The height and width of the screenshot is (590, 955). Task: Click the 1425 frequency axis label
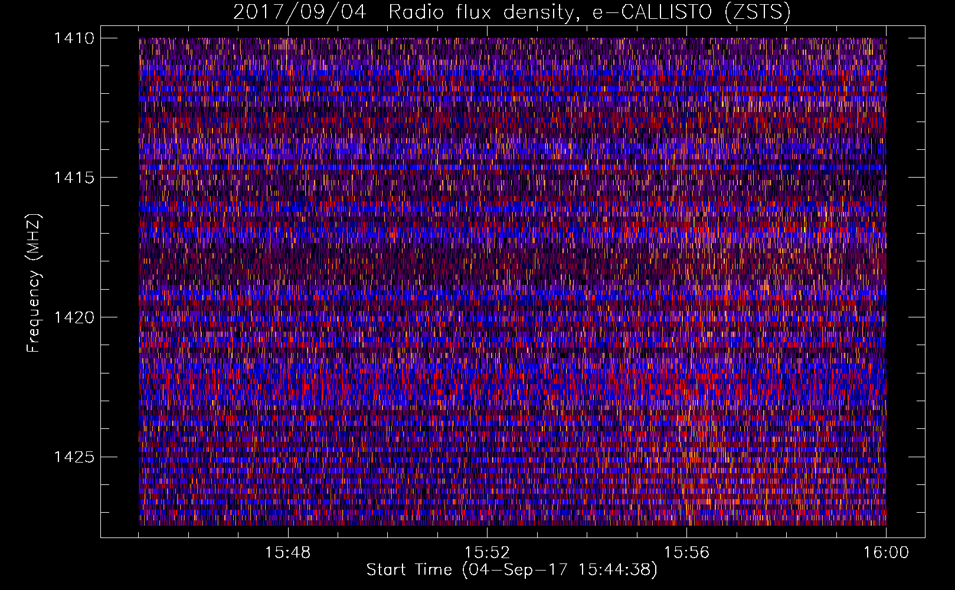pos(74,457)
